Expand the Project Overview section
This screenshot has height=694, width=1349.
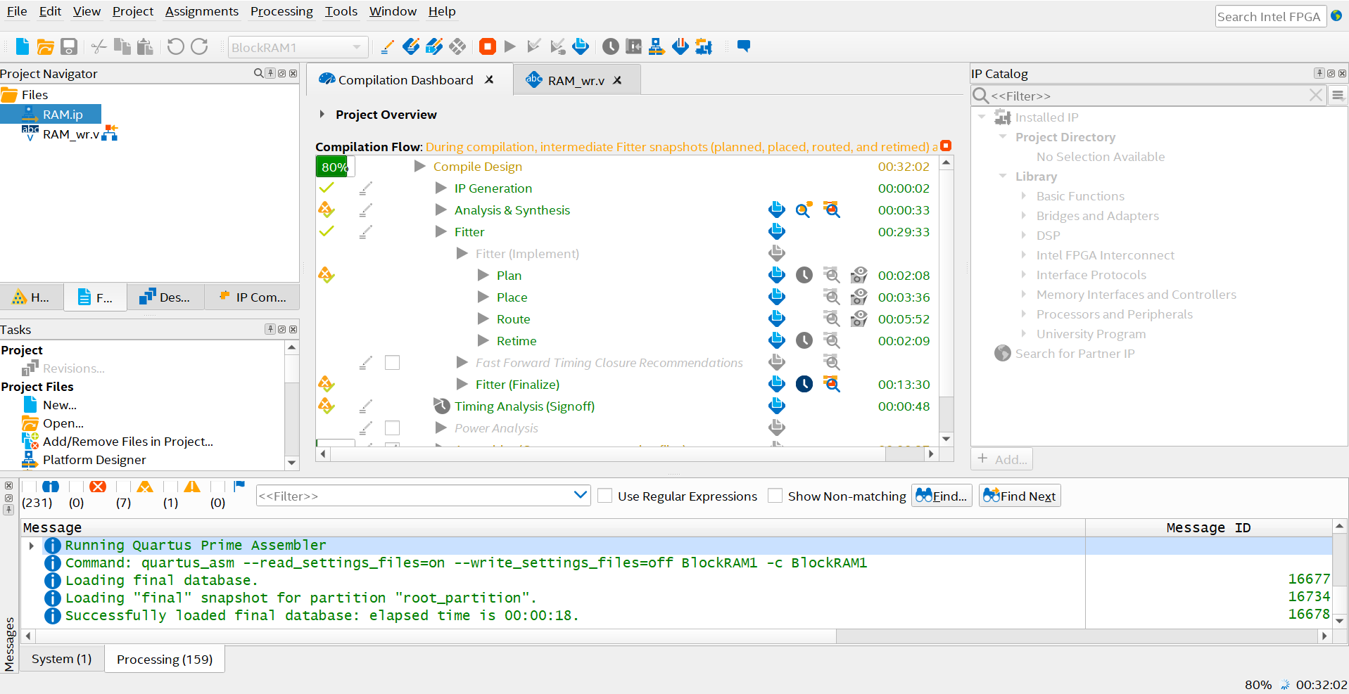pos(322,115)
